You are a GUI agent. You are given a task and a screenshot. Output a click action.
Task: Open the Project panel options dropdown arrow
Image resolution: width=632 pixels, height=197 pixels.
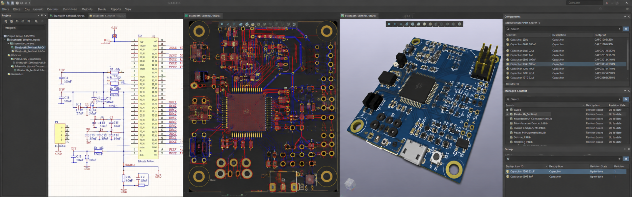tap(38, 15)
